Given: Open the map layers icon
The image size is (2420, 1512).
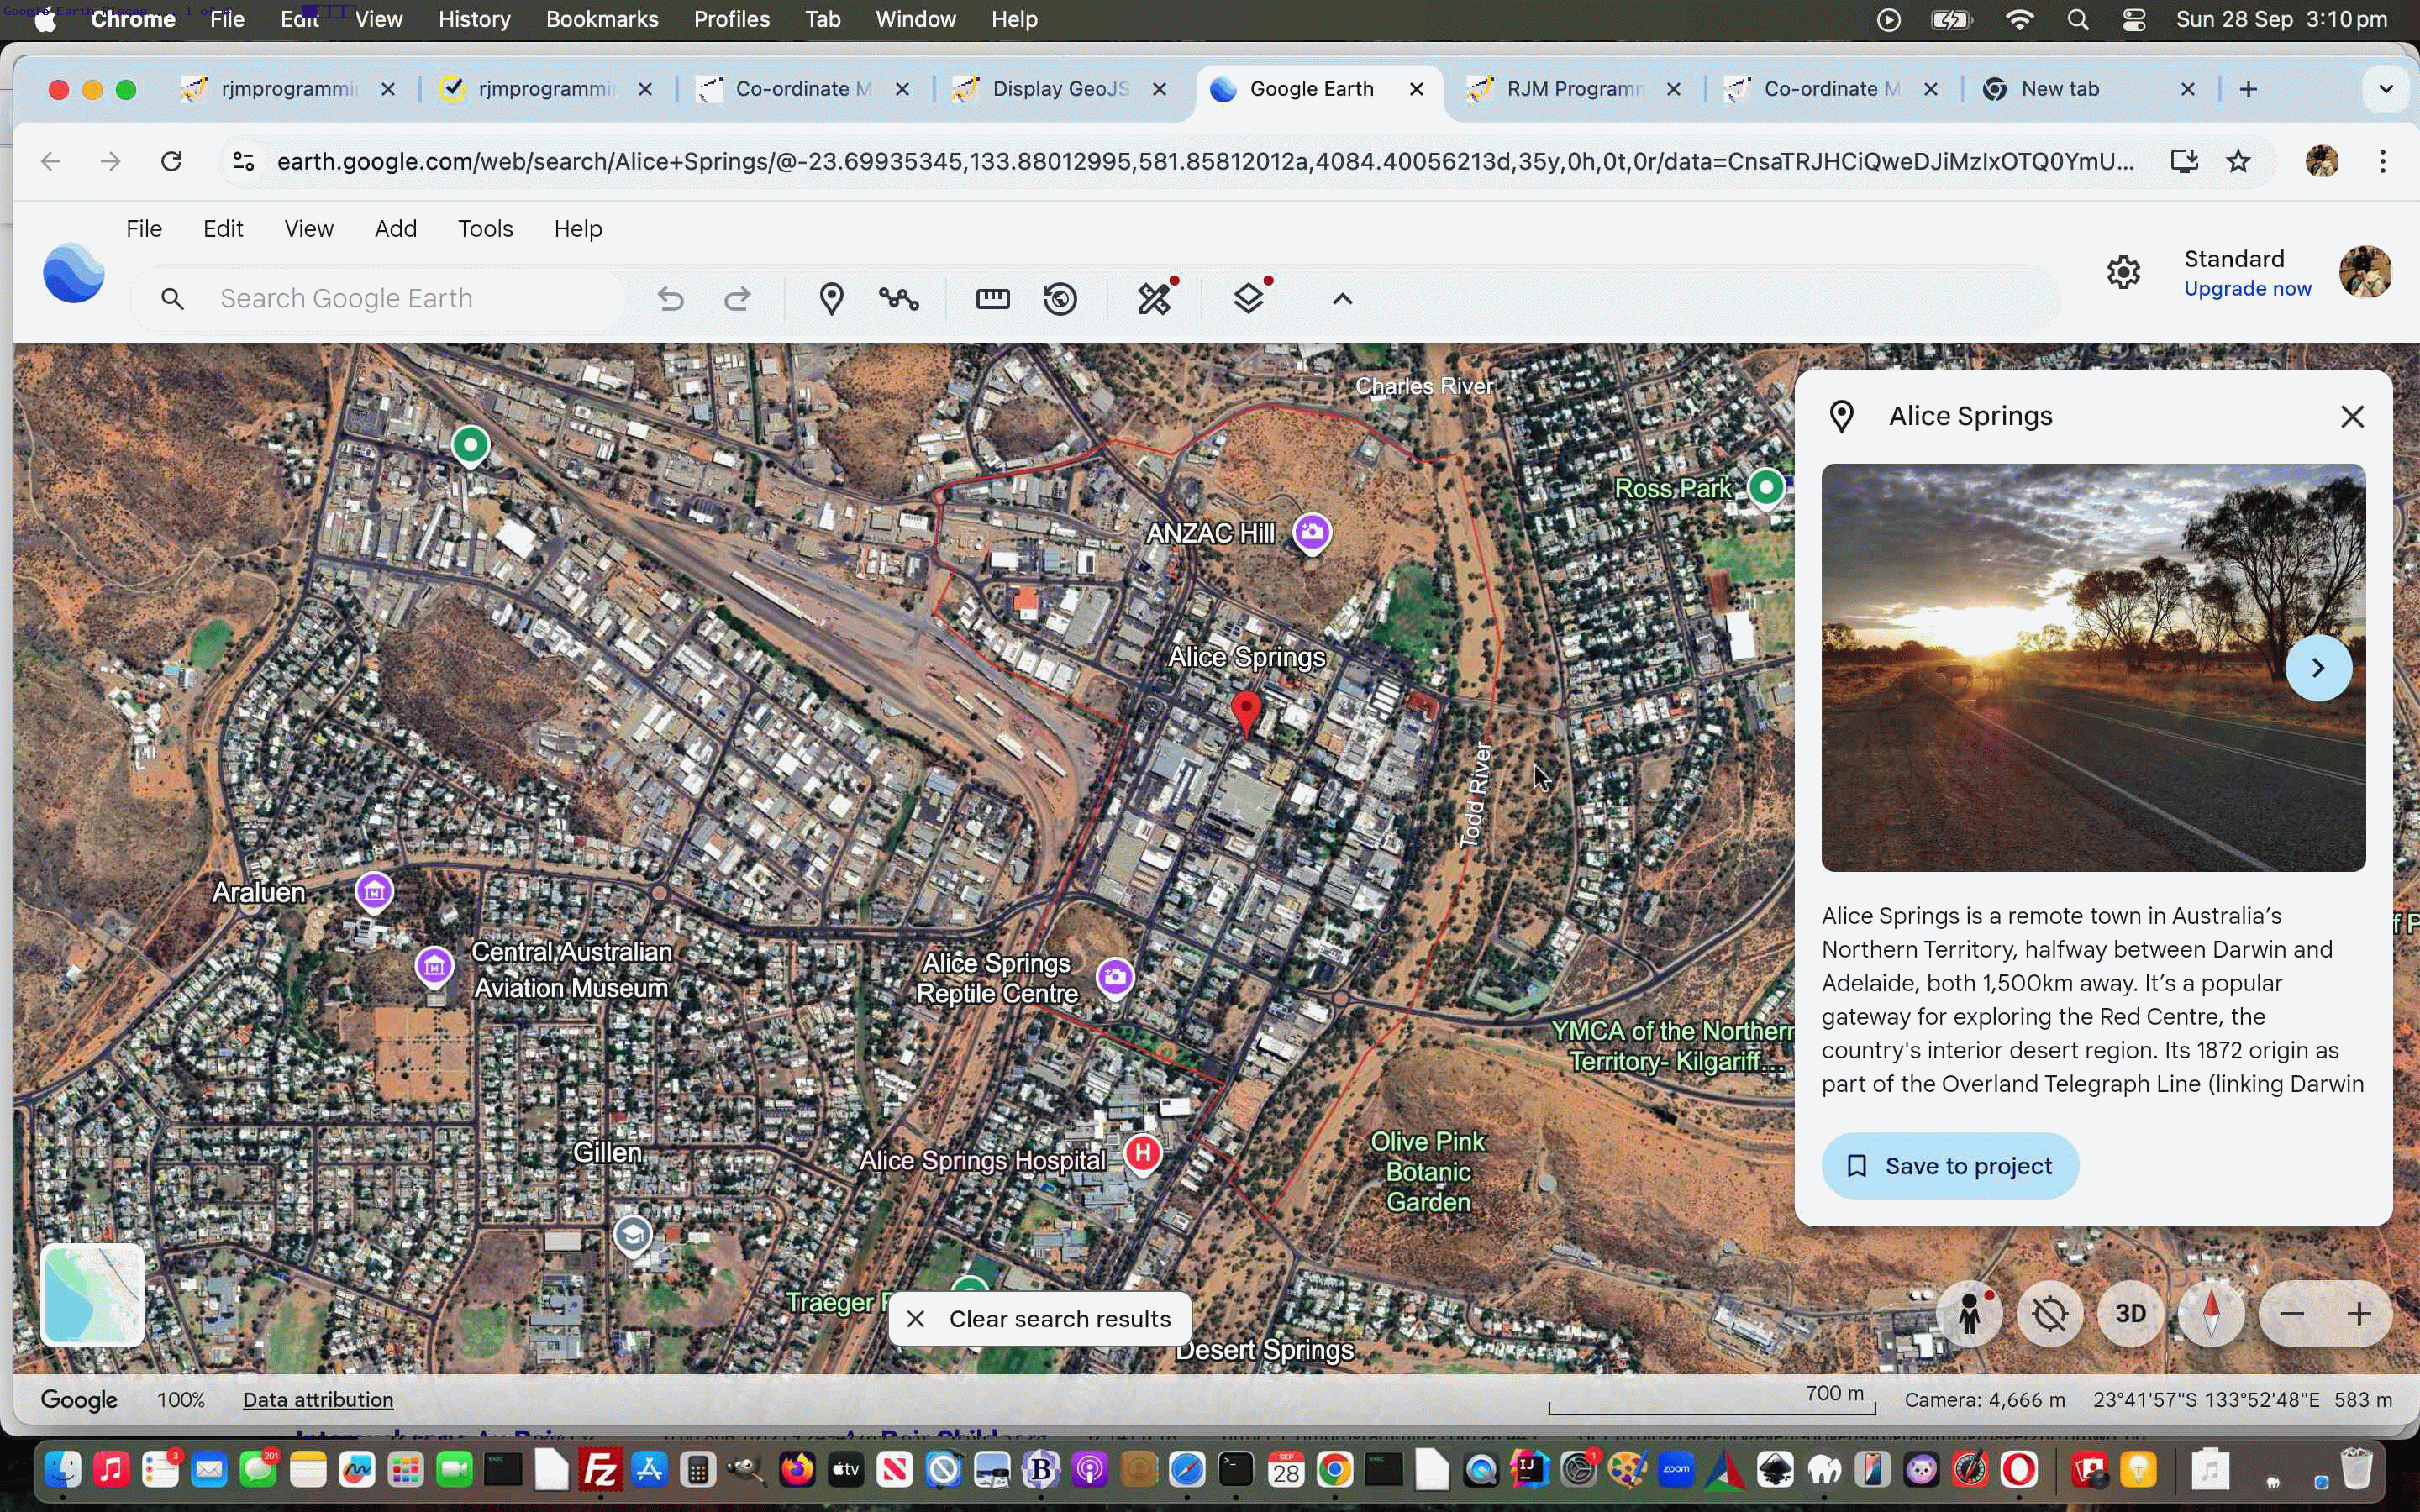Looking at the screenshot, I should tap(1248, 298).
